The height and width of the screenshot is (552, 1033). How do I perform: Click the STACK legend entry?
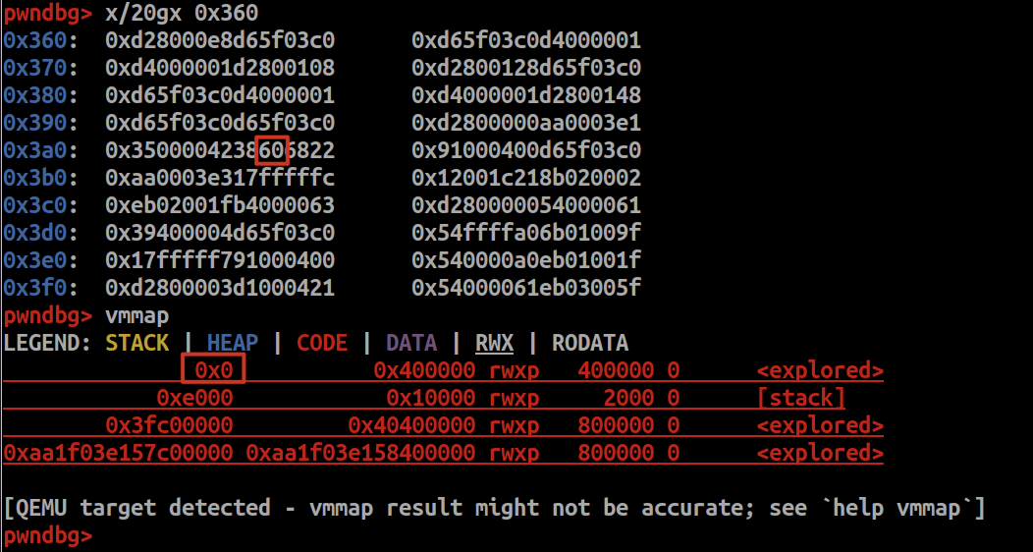pyautogui.click(x=137, y=343)
